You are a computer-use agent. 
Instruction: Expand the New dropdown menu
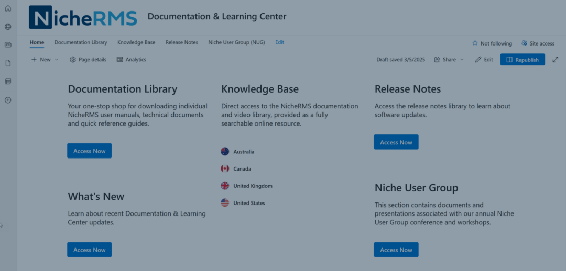point(45,60)
